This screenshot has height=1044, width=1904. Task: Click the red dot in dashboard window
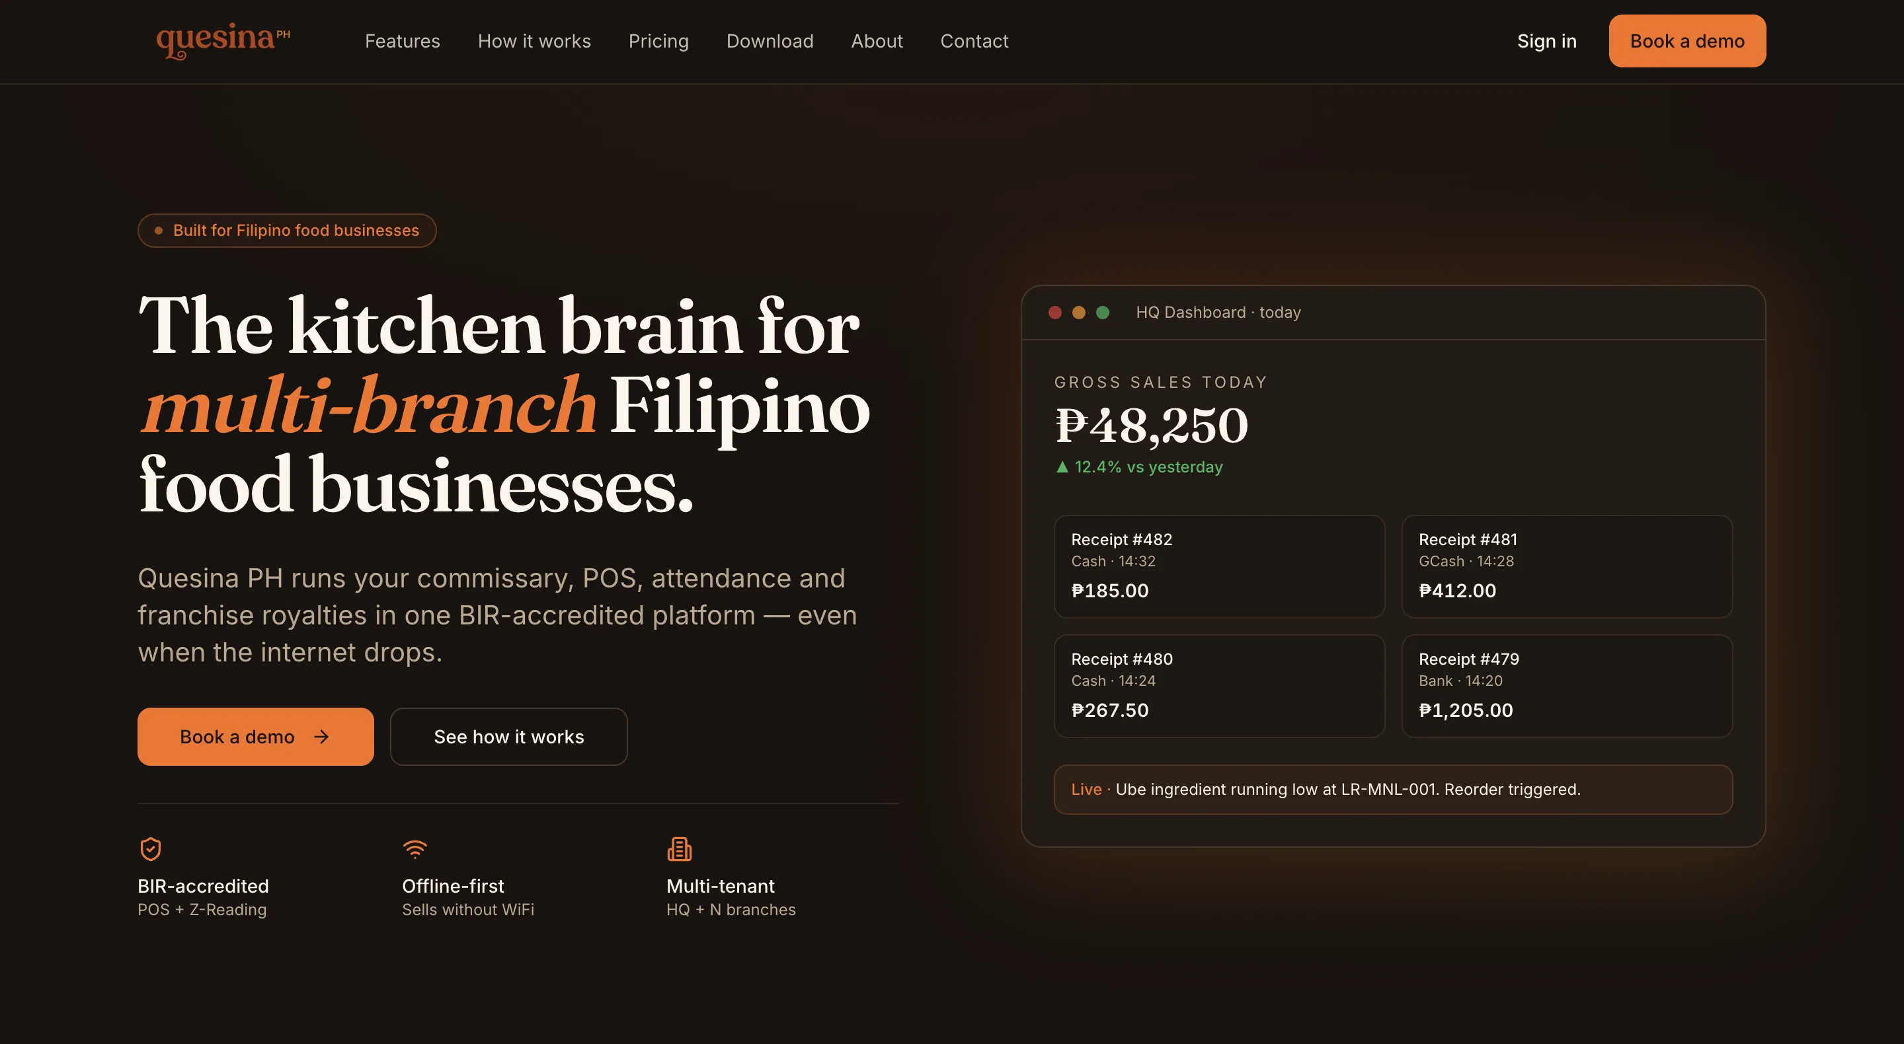1054,313
